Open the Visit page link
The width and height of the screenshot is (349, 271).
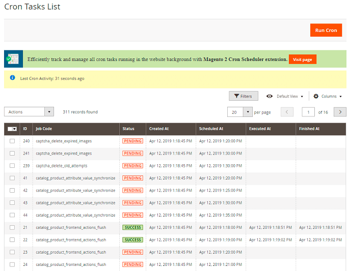pos(302,59)
